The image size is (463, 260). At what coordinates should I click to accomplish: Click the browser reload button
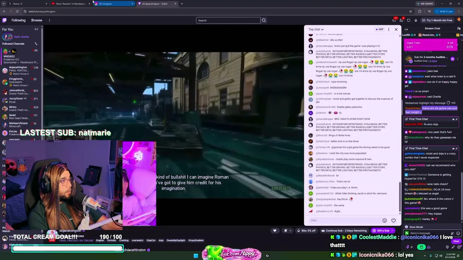pos(17,11)
